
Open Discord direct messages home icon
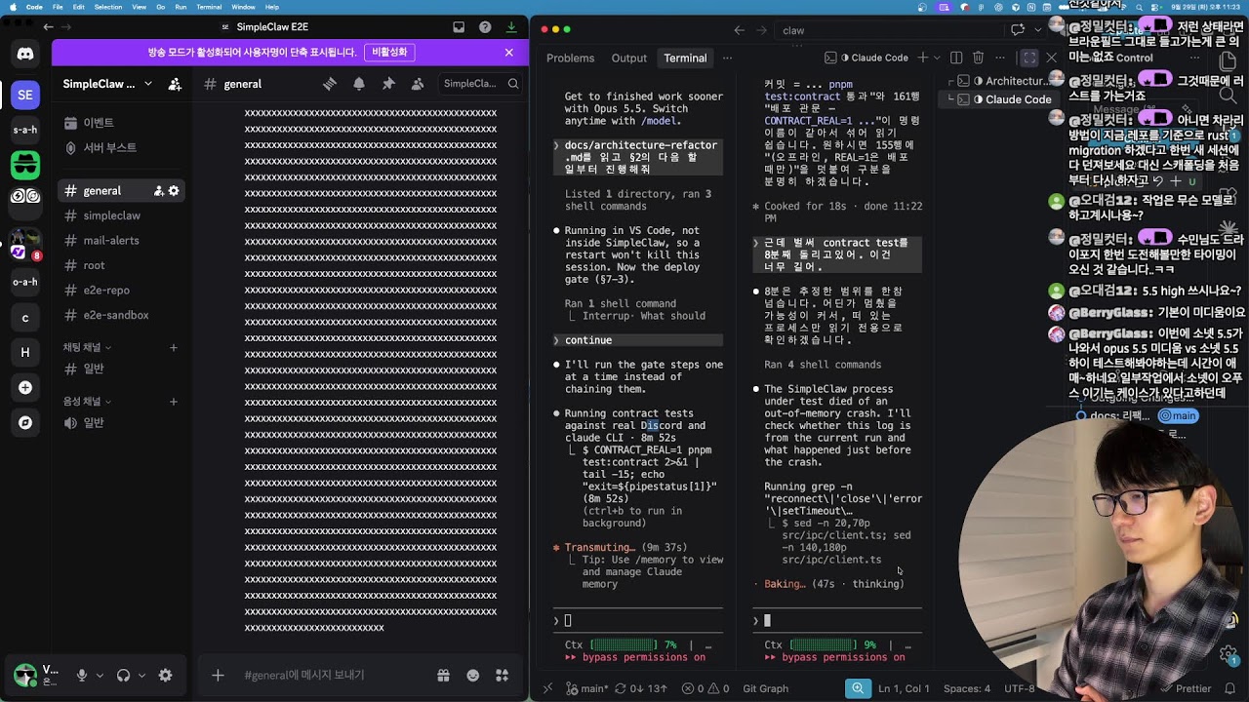tap(25, 54)
